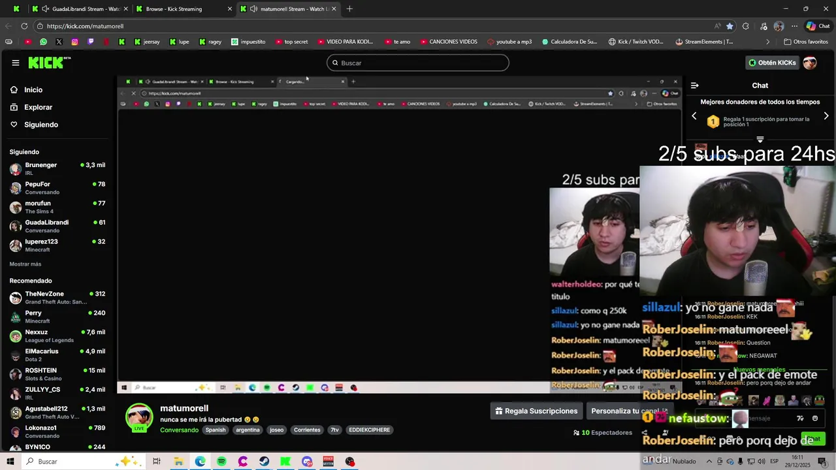Toggle the favorite star in address bar

click(x=730, y=26)
